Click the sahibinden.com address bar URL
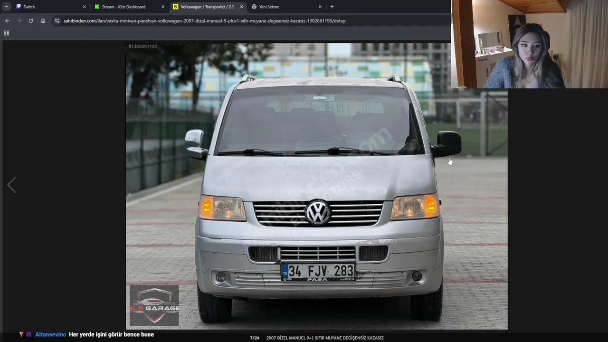608x342 pixels. pyautogui.click(x=204, y=21)
